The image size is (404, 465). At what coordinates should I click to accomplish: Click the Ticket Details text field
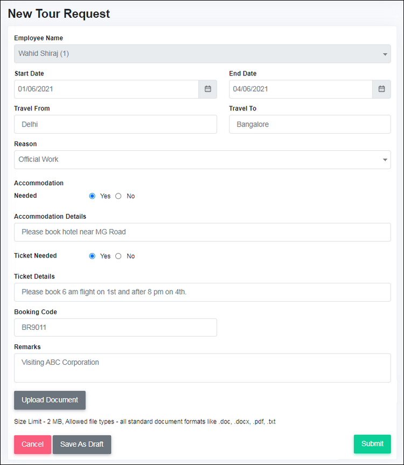(203, 292)
